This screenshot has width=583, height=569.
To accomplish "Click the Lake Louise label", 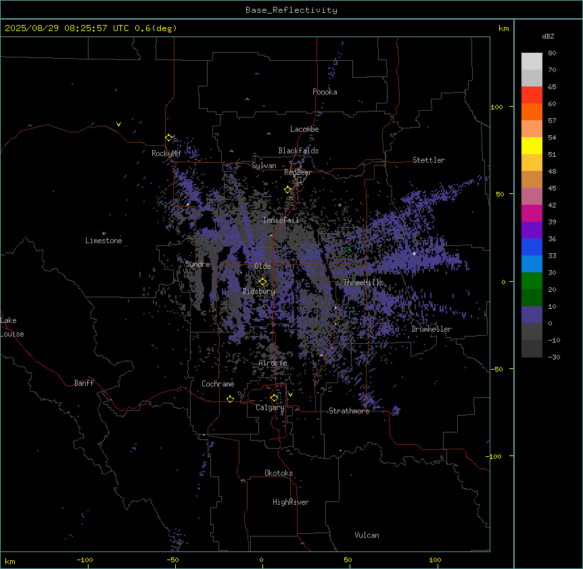I will [12, 327].
